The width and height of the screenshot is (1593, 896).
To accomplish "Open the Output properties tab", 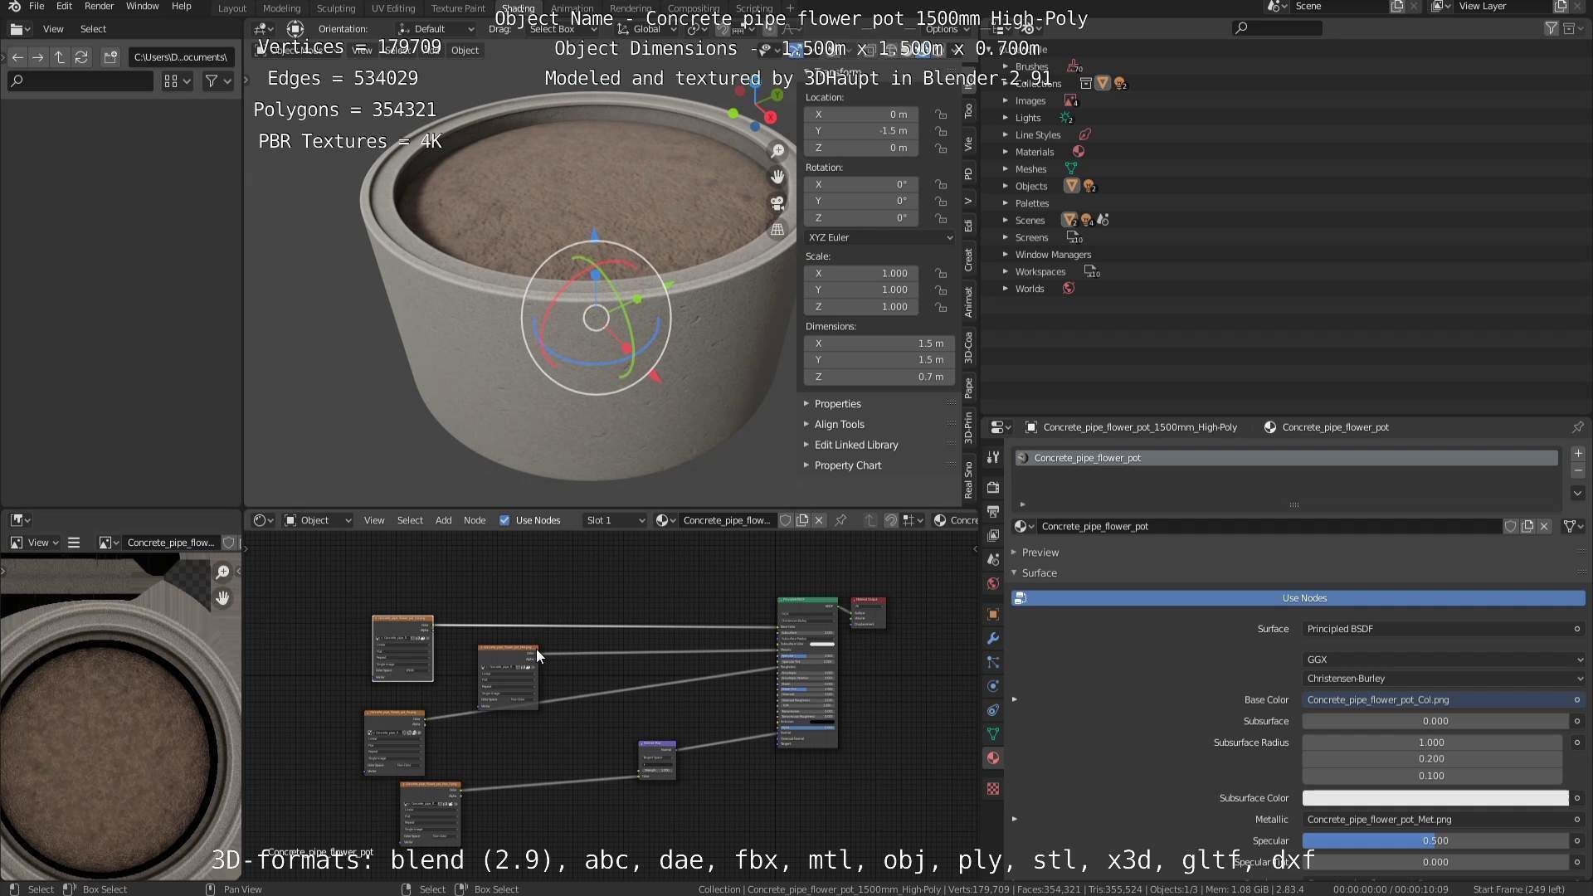I will coord(993,511).
